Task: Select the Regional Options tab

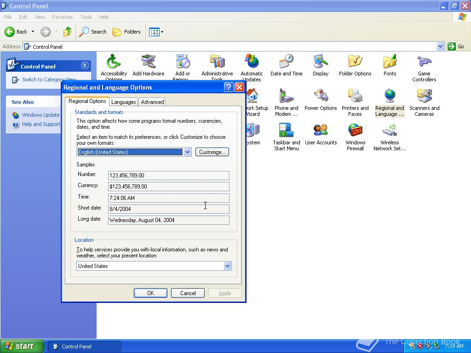Action: click(x=87, y=101)
